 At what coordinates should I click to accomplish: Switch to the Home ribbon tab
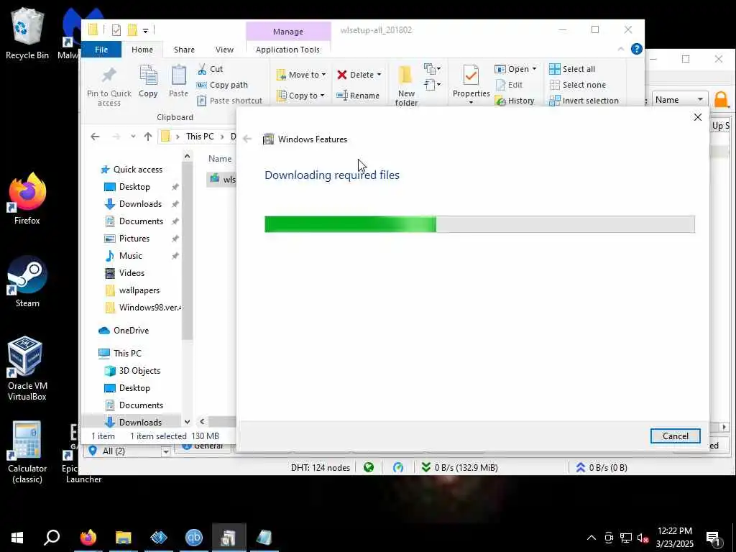[142, 50]
